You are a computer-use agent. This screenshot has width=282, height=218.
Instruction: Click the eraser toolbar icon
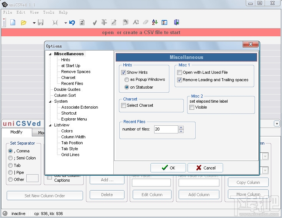(146, 22)
